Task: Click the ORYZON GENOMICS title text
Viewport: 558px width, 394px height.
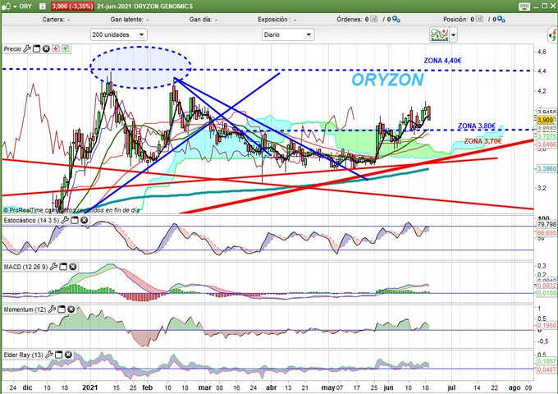Action: pyautogui.click(x=163, y=7)
